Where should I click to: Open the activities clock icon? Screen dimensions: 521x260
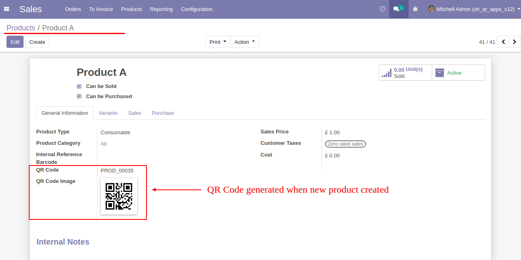point(382,9)
